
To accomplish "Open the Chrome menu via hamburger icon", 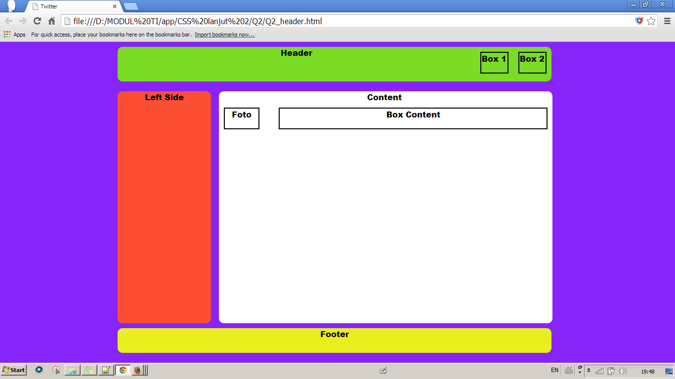I will (x=667, y=22).
